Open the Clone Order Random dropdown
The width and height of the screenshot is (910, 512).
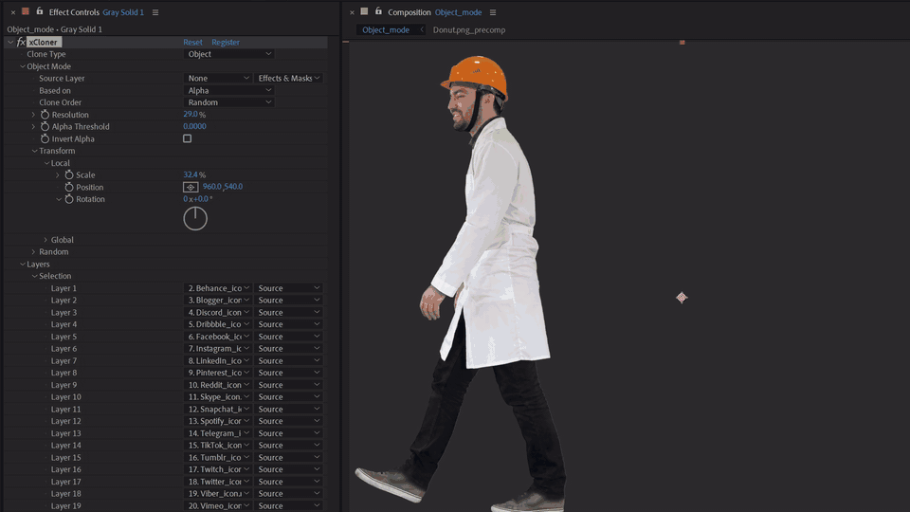pos(228,102)
